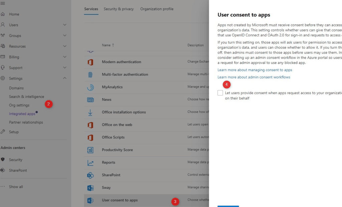Click the Office Scripts icon

pos(90,138)
